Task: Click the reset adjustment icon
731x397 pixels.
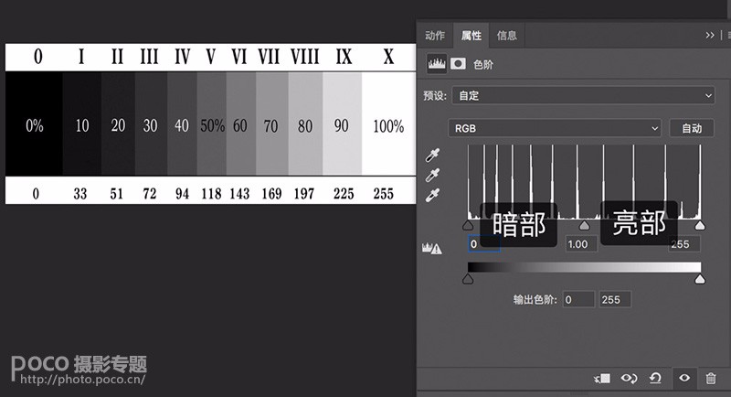Action: click(655, 379)
